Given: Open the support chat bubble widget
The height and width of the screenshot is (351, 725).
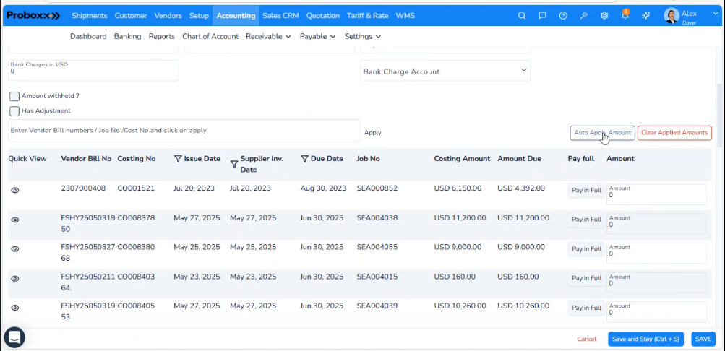Looking at the screenshot, I should pyautogui.click(x=14, y=337).
